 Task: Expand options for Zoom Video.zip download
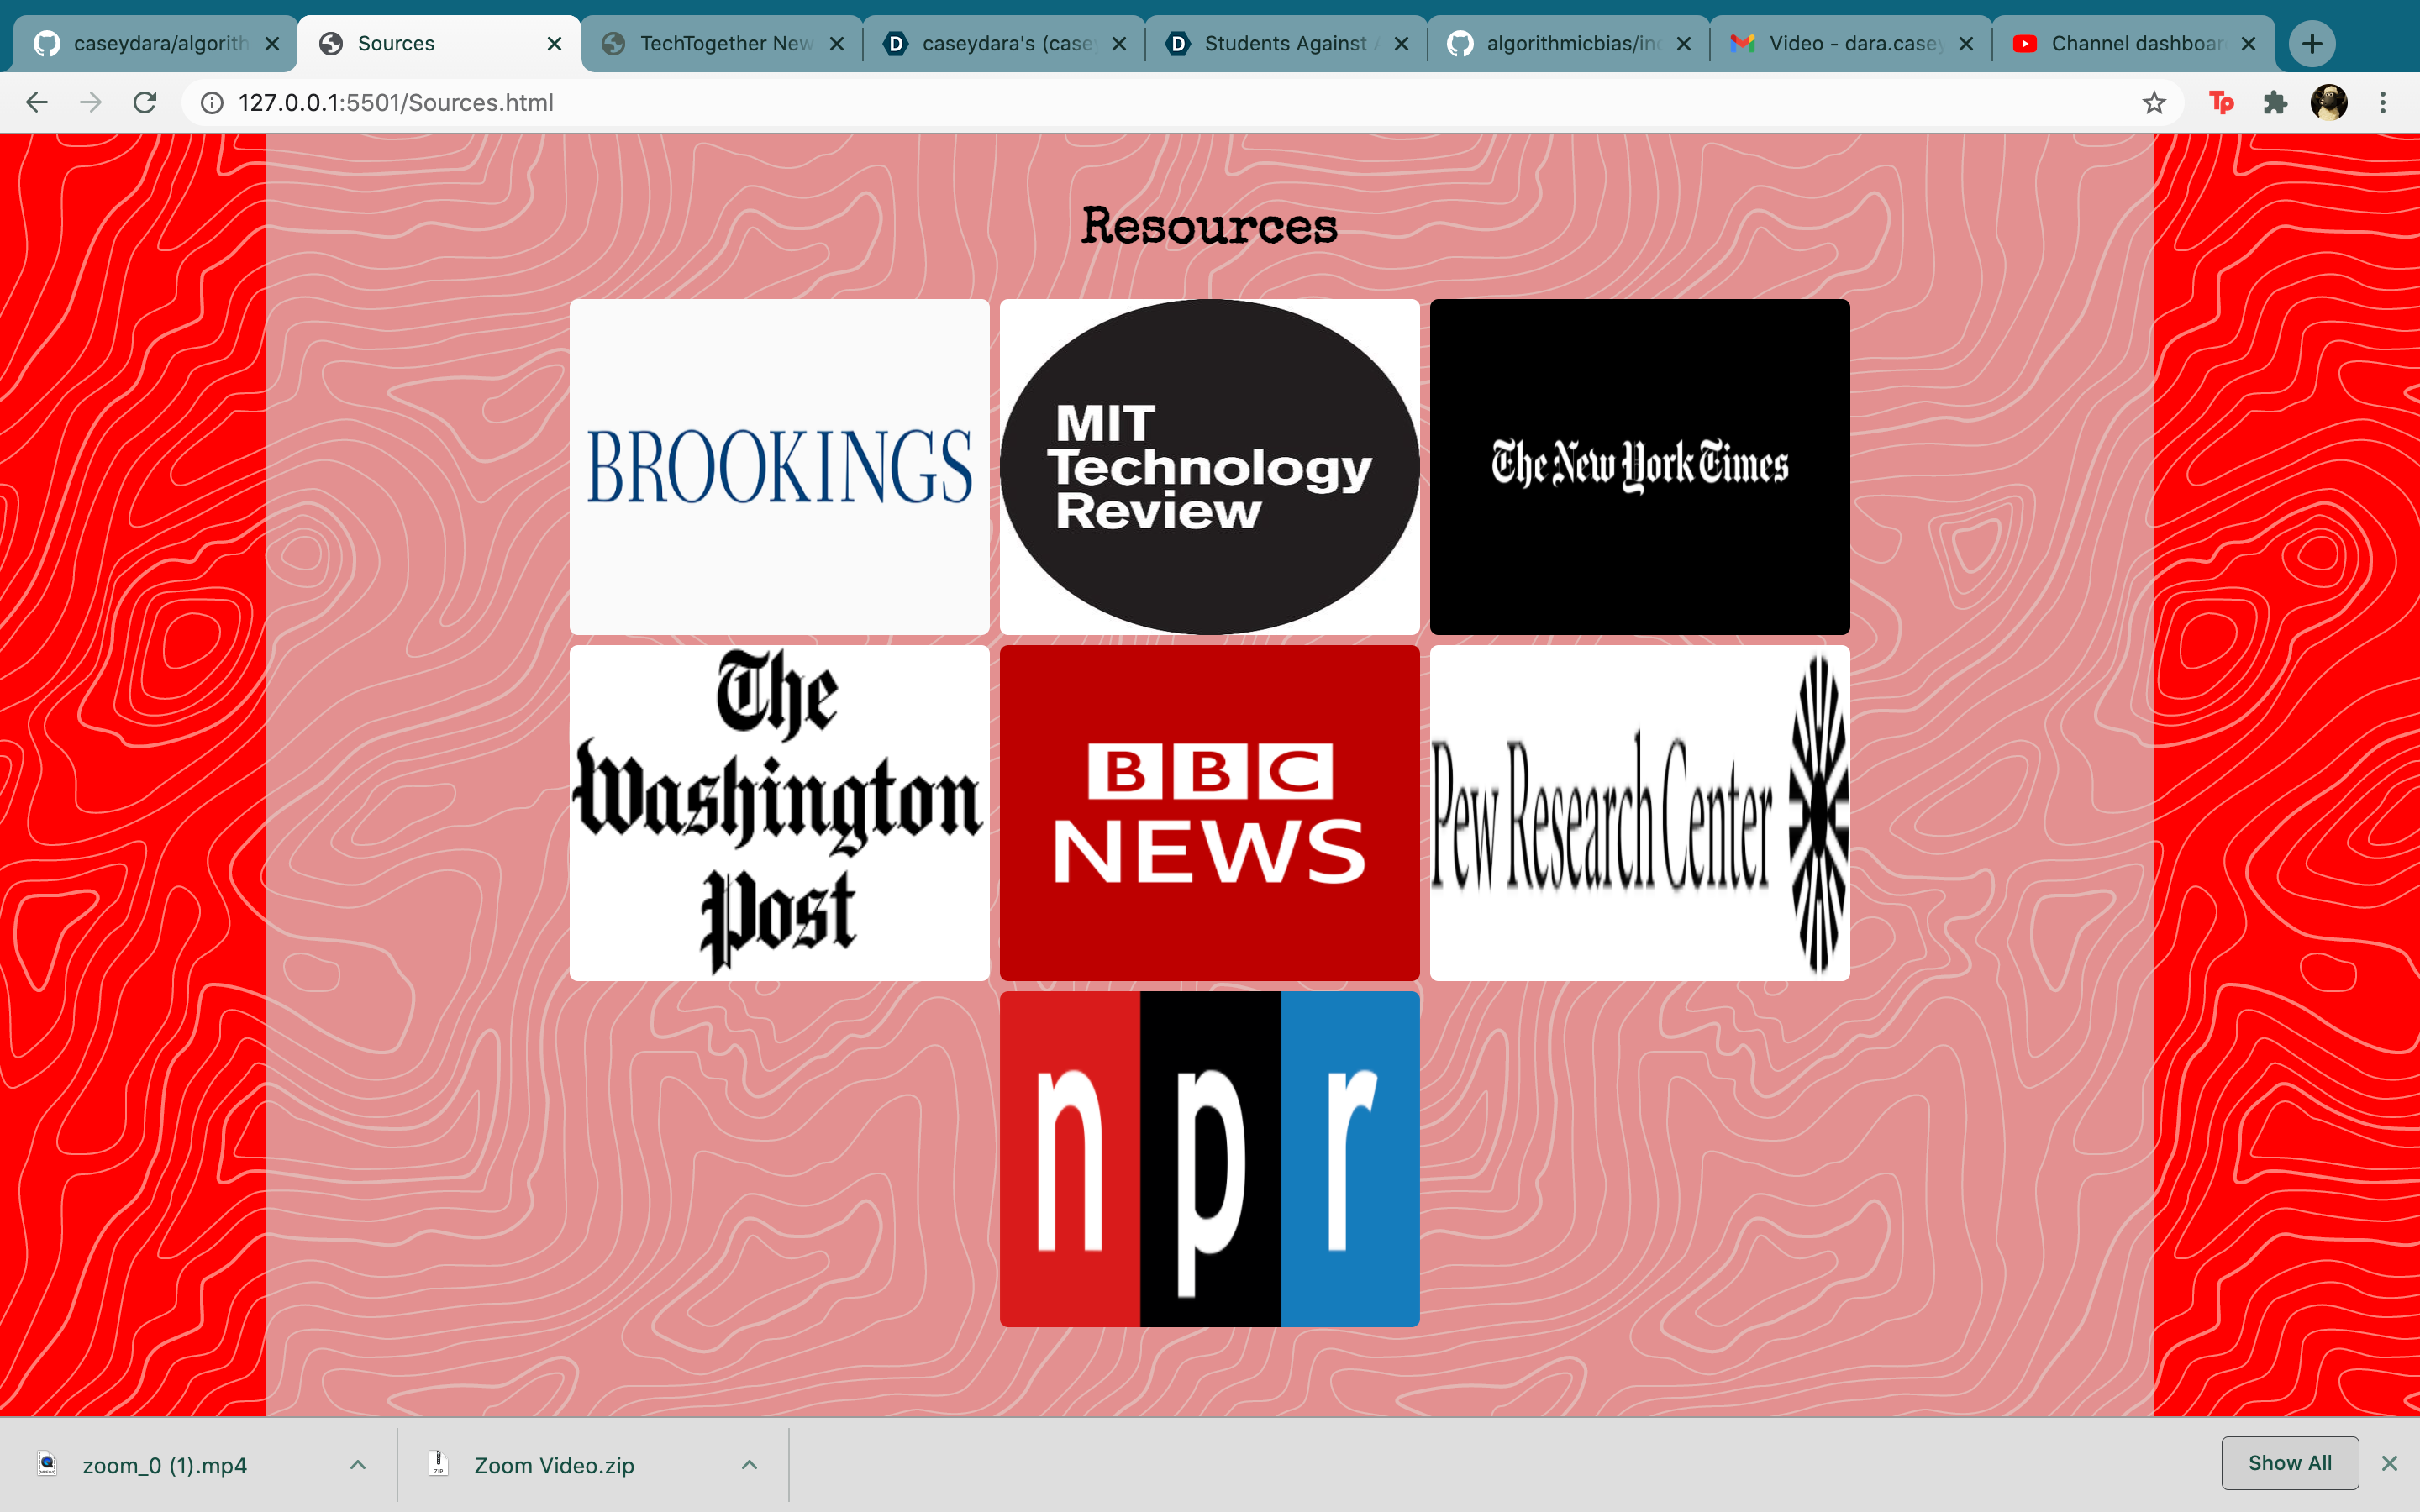pyautogui.click(x=749, y=1465)
